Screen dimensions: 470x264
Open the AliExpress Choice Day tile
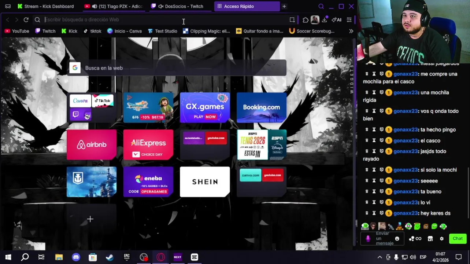click(148, 145)
